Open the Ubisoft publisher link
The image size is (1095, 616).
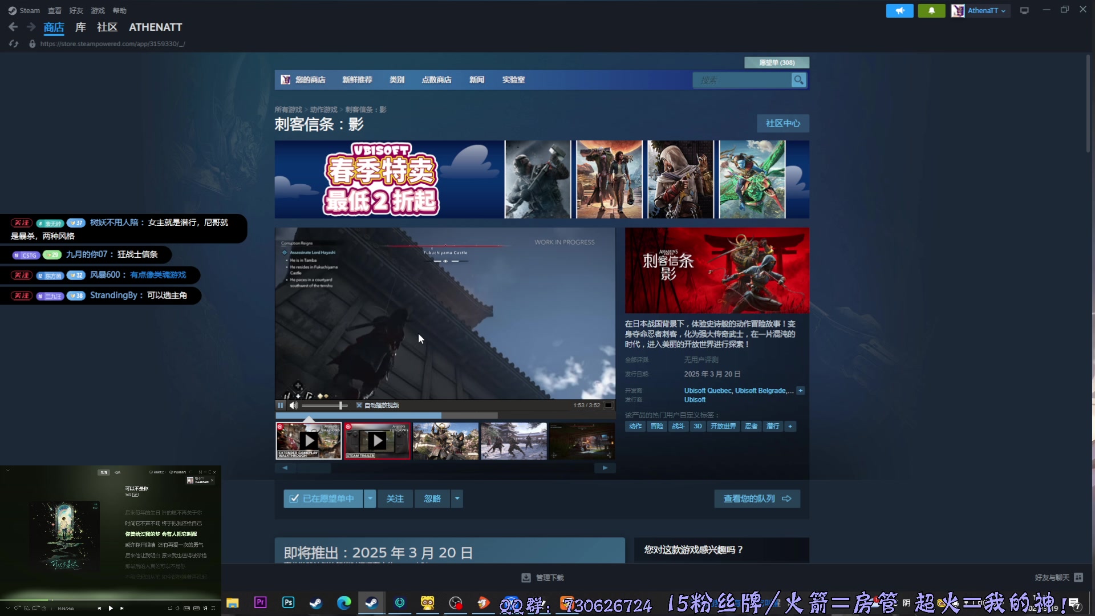695,400
